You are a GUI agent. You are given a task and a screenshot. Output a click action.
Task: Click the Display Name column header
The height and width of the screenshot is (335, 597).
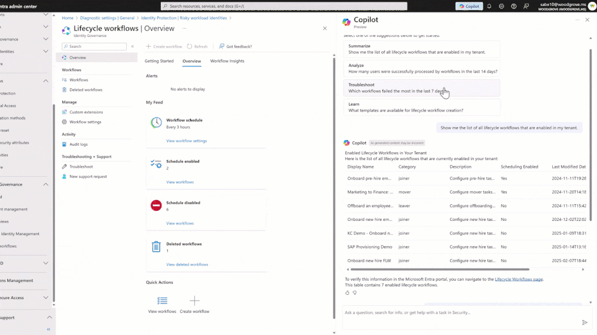pyautogui.click(x=360, y=167)
